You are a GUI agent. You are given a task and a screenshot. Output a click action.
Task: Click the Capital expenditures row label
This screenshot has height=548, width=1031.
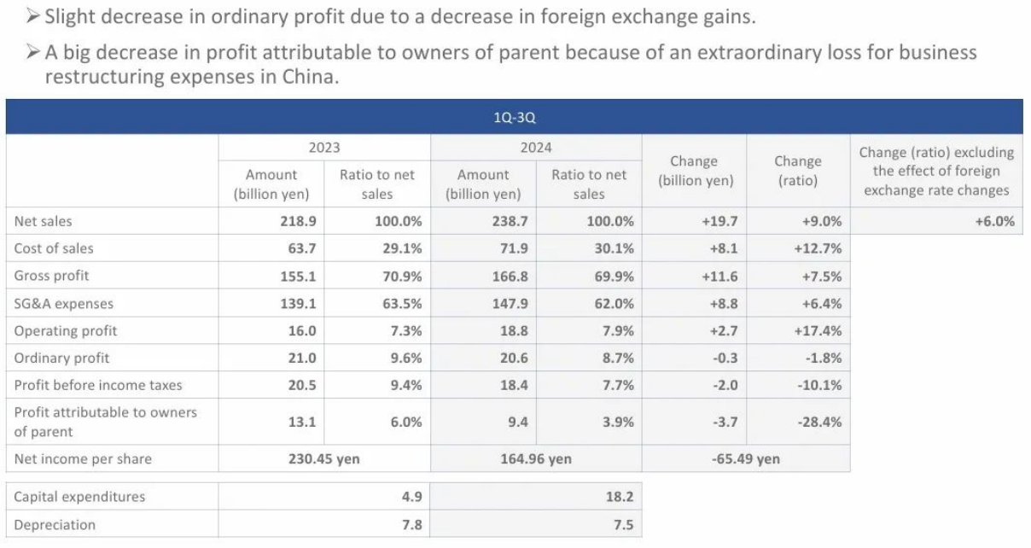tap(79, 497)
